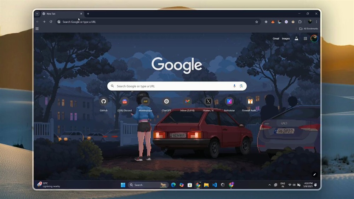Click the taskbar Search box
The width and height of the screenshot is (354, 199).
148,185
